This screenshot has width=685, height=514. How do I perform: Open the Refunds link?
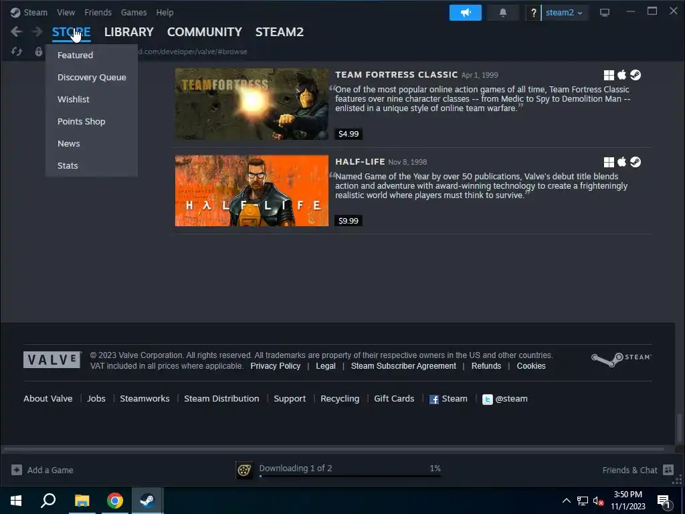pos(486,366)
